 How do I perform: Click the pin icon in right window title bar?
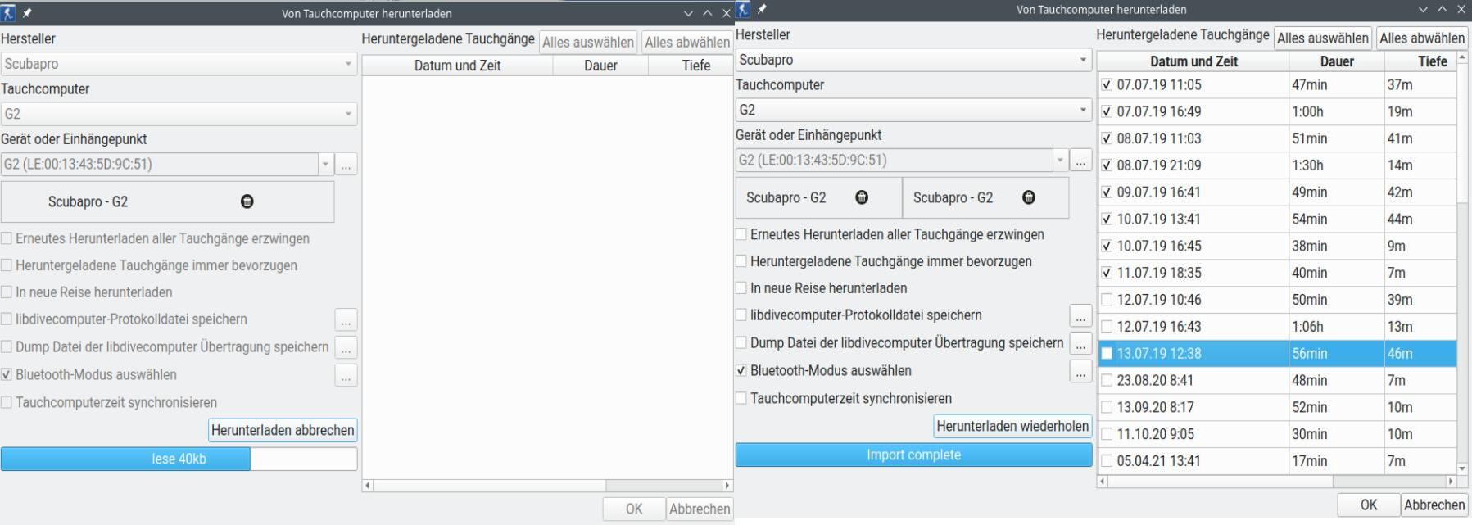pyautogui.click(x=762, y=9)
